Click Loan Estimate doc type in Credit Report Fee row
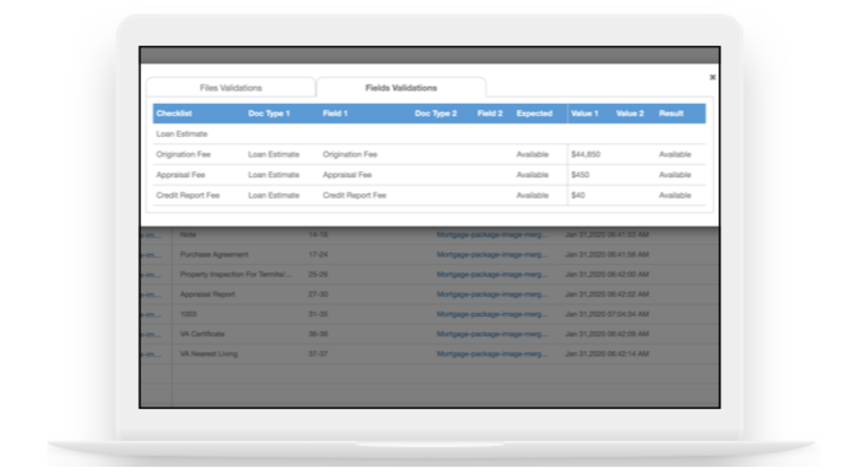Viewport: 842px width, 474px height. 274,196
